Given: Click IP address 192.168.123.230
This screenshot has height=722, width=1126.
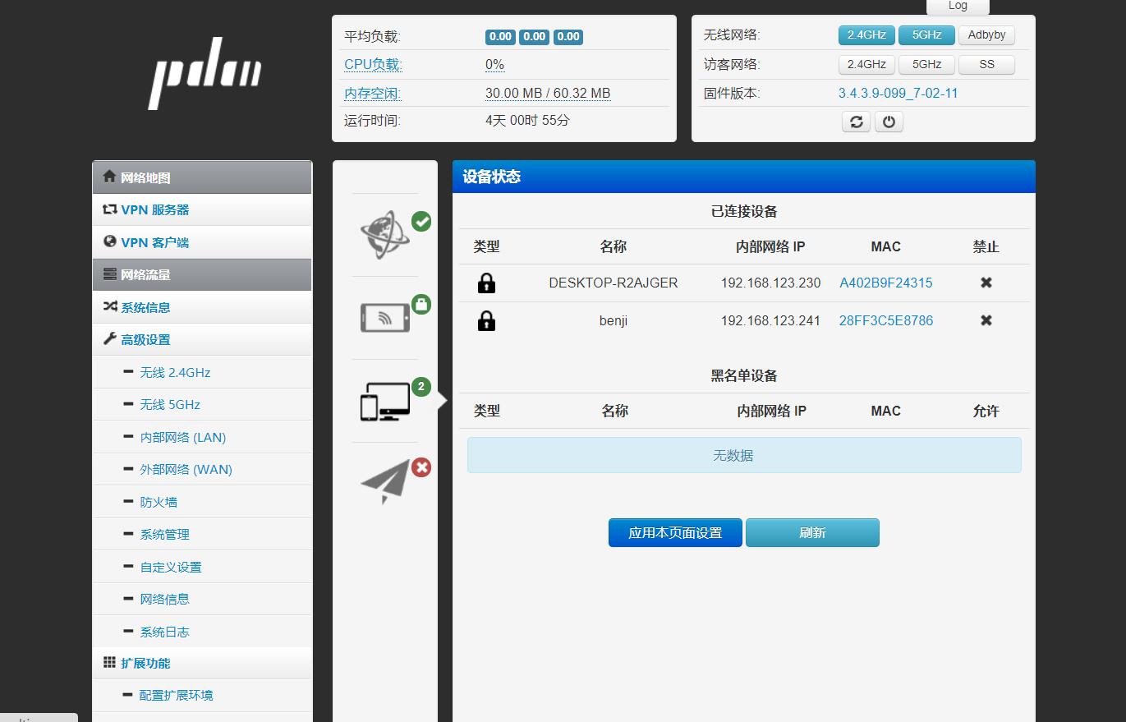Looking at the screenshot, I should (x=770, y=283).
